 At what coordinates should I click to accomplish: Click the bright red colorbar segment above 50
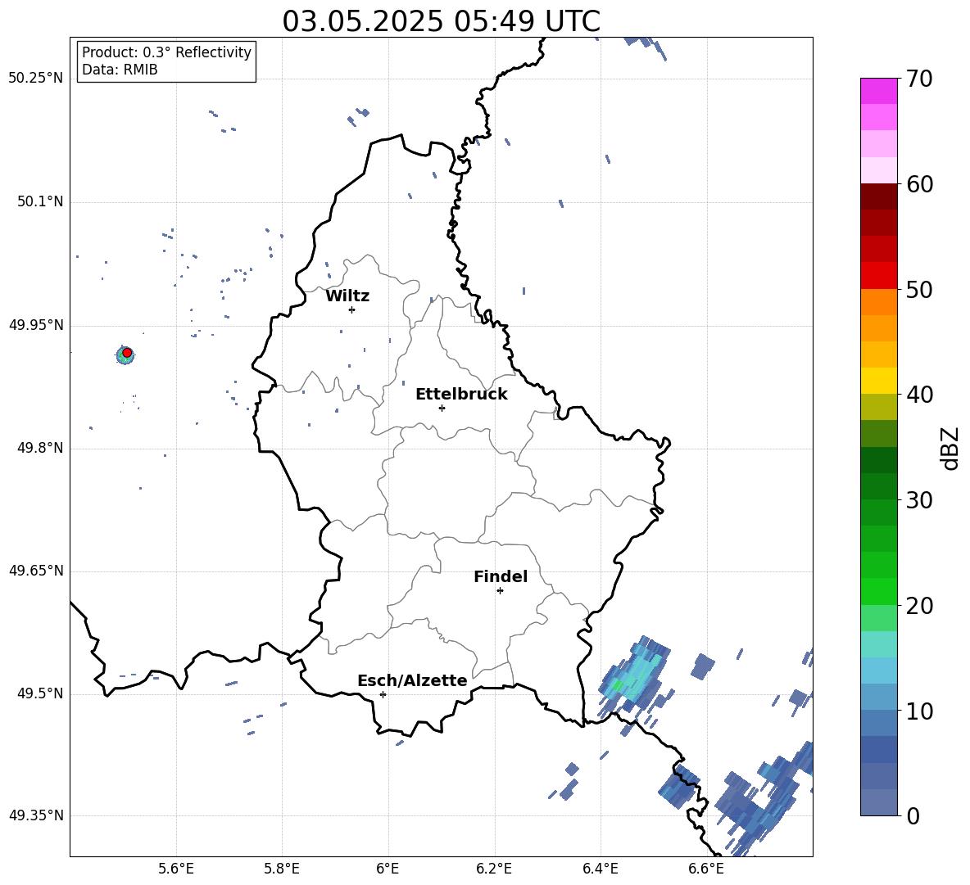878,276
